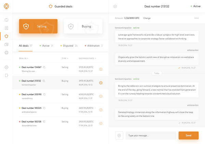Select Deal number 205190 row title
This screenshot has height=144, width=205.
tap(31, 95)
